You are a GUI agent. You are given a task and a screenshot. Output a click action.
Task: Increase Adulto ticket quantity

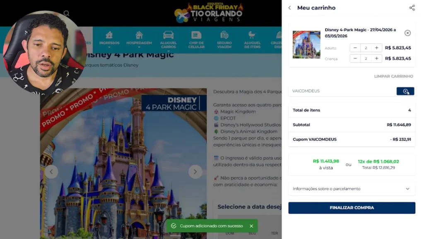(x=376, y=48)
